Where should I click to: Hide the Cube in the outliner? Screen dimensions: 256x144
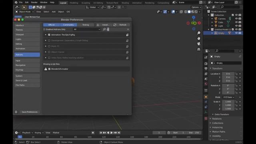236,22
